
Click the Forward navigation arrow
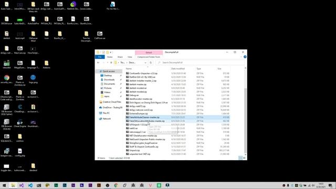(x=103, y=62)
